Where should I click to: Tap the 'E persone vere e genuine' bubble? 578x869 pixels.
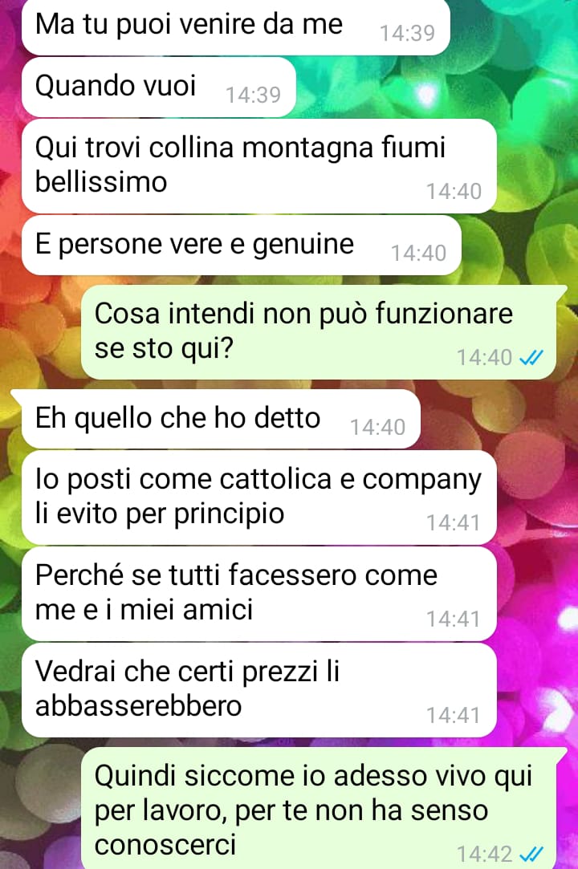click(x=242, y=245)
